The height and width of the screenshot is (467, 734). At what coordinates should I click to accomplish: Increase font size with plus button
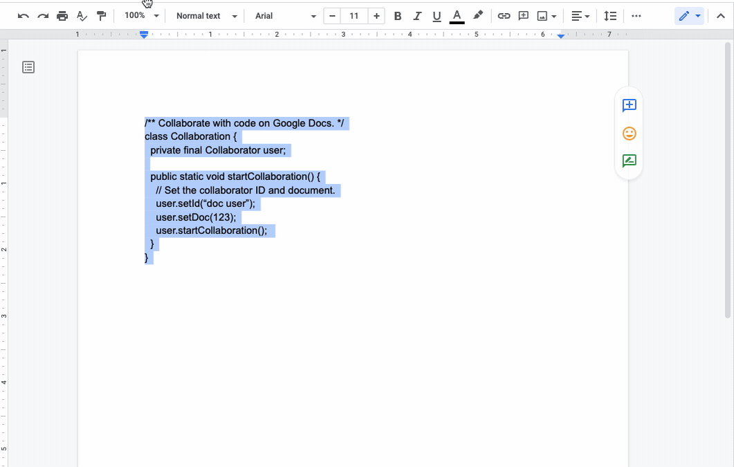point(376,16)
